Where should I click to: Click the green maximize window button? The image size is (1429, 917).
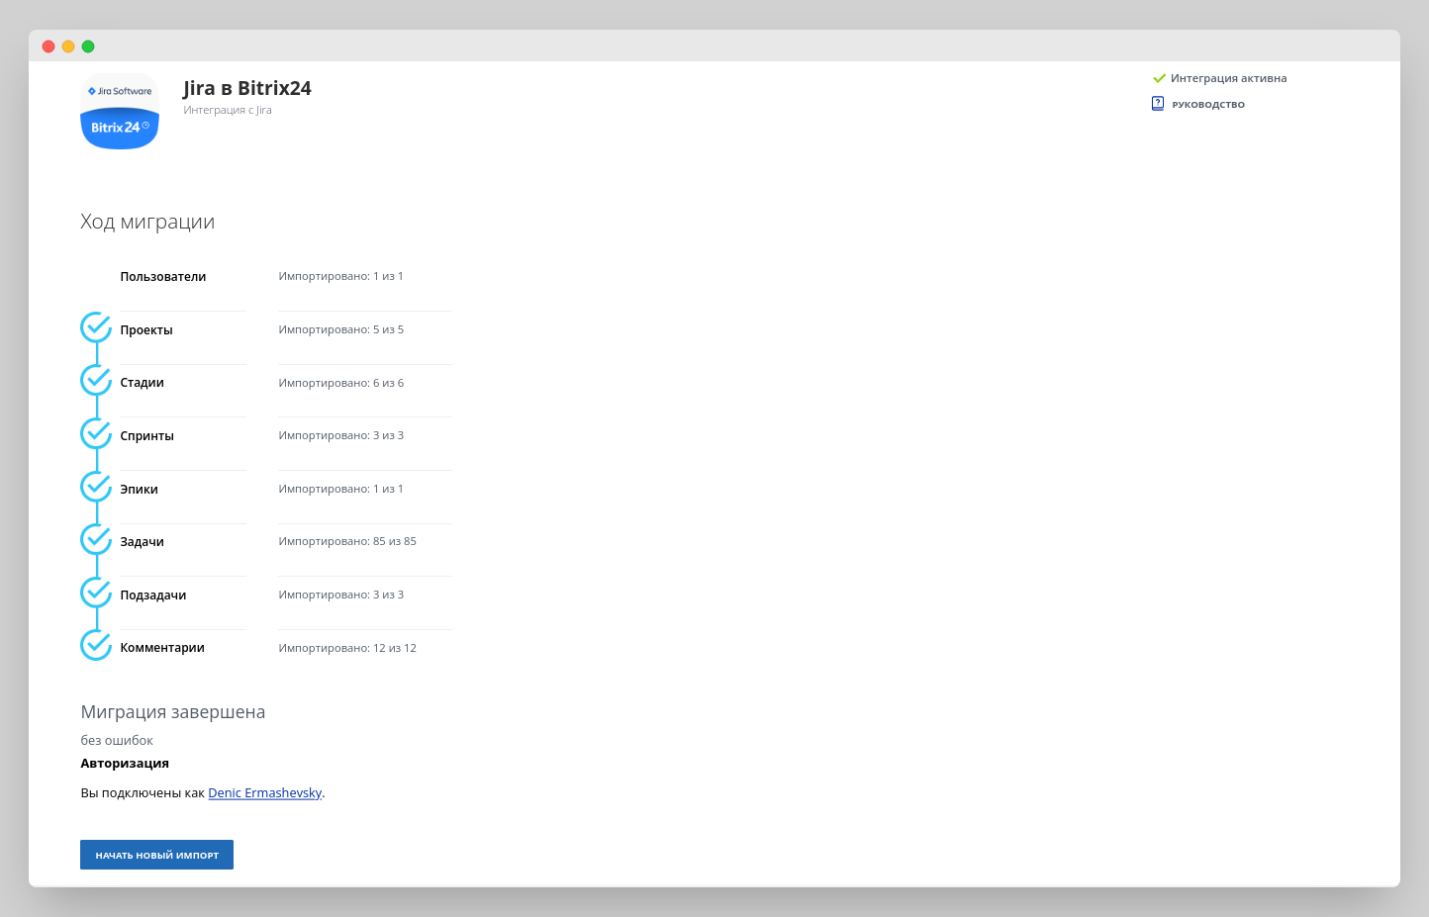pyautogui.click(x=88, y=46)
